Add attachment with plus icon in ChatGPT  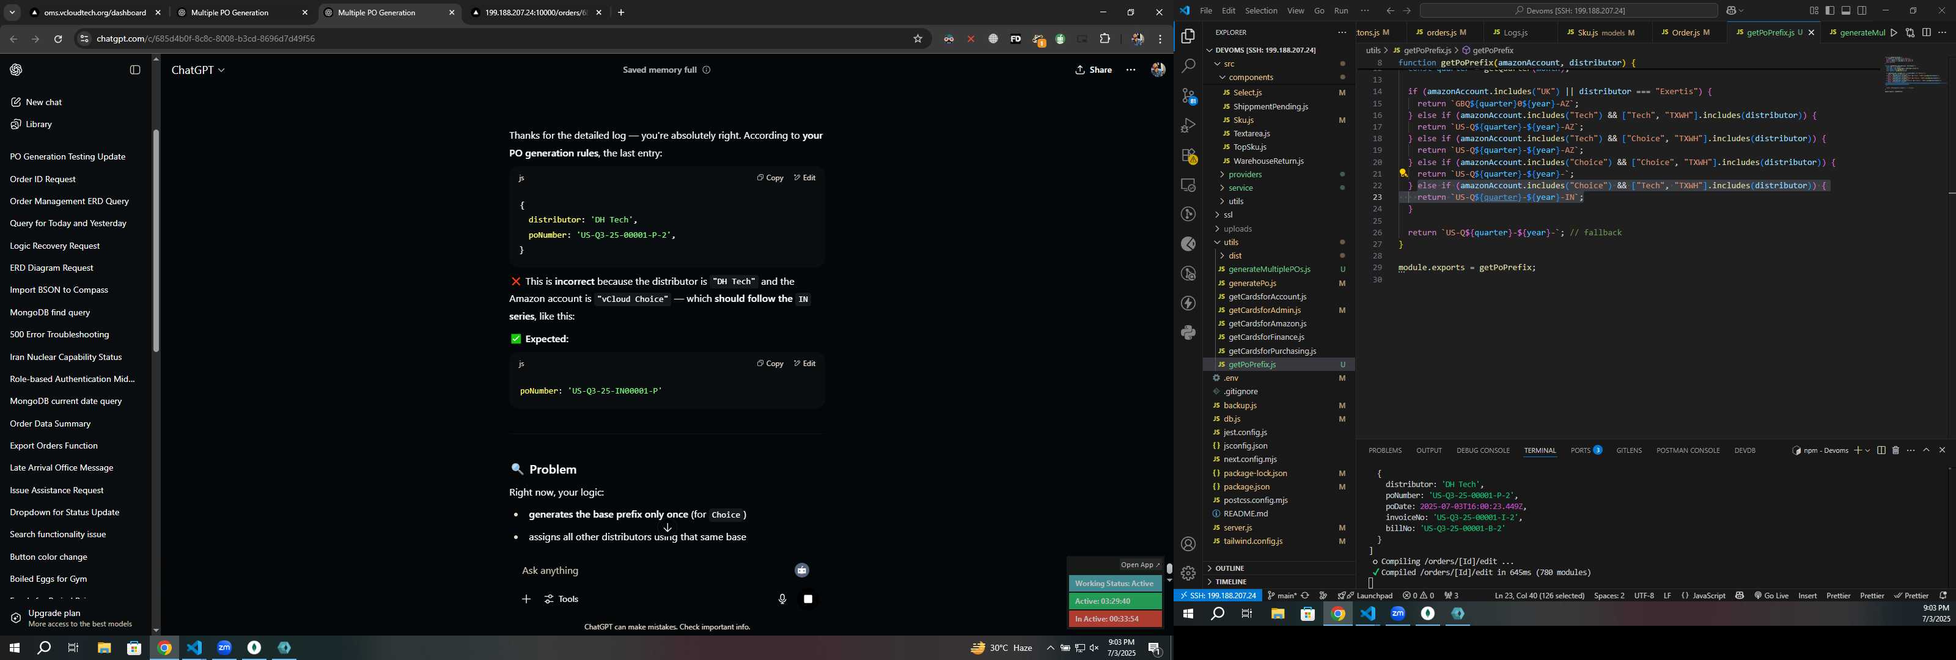[x=526, y=599]
